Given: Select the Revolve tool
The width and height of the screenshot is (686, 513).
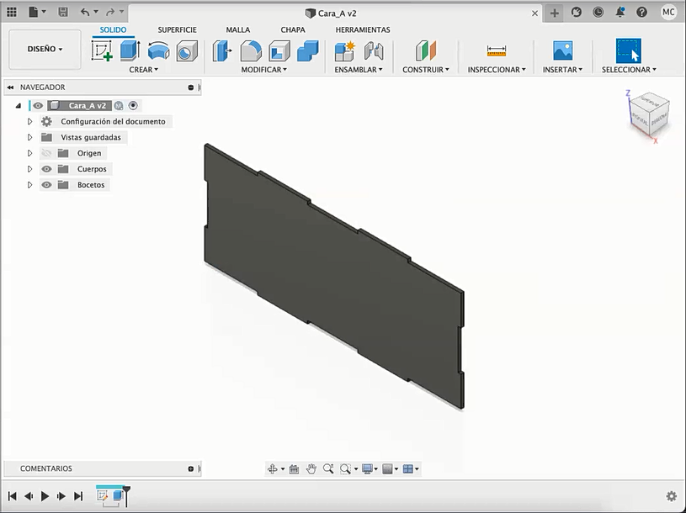Looking at the screenshot, I should (x=158, y=50).
